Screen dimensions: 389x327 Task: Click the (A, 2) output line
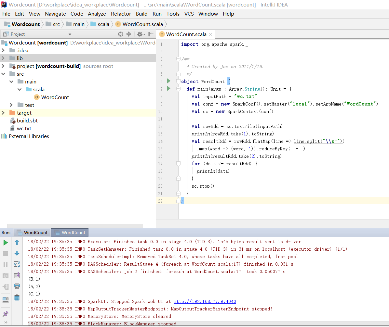[34, 286]
